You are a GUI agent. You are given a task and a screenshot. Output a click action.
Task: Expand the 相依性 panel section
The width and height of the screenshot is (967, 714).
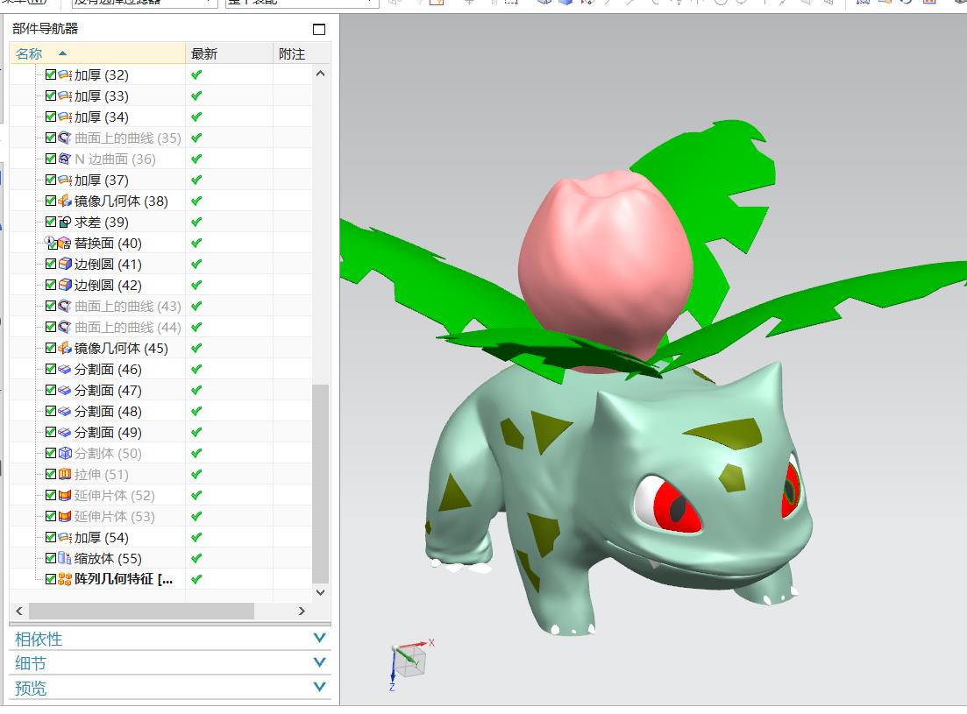(x=319, y=639)
